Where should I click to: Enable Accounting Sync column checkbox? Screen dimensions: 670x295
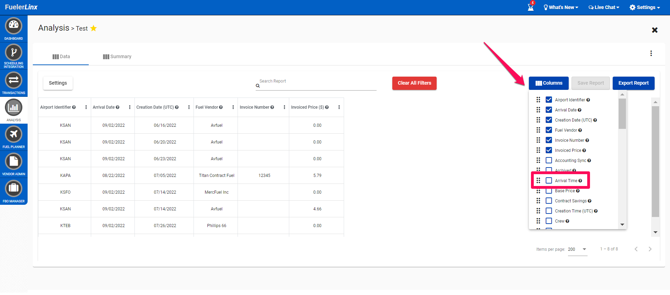pos(549,160)
